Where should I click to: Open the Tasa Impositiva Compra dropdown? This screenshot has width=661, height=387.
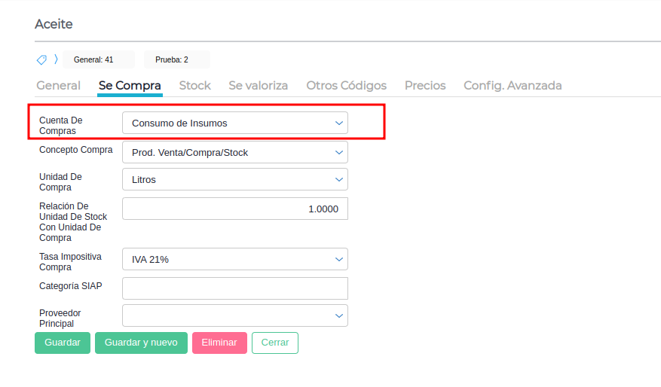point(234,260)
